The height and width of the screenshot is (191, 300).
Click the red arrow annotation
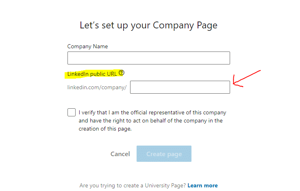pos(246,78)
